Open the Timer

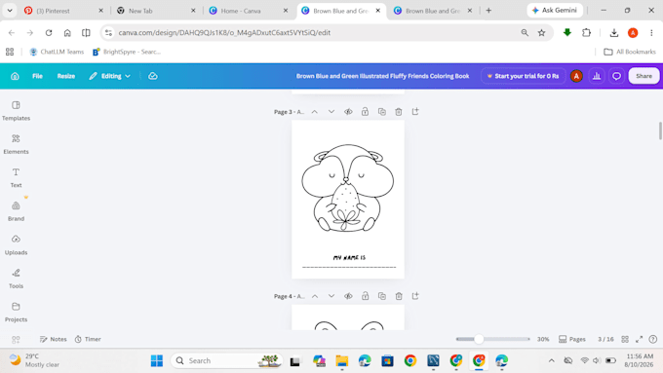click(88, 339)
